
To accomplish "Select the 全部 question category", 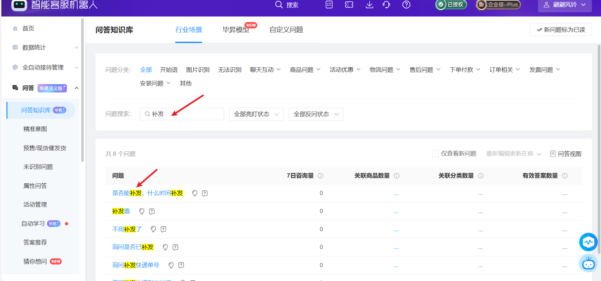I will [146, 70].
